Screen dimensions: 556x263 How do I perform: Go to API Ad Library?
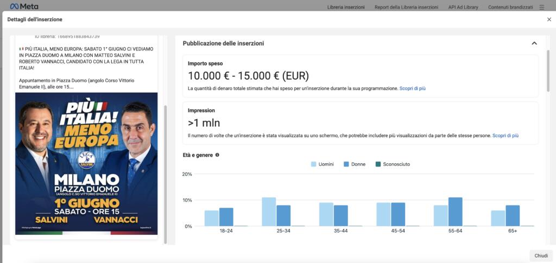(463, 7)
